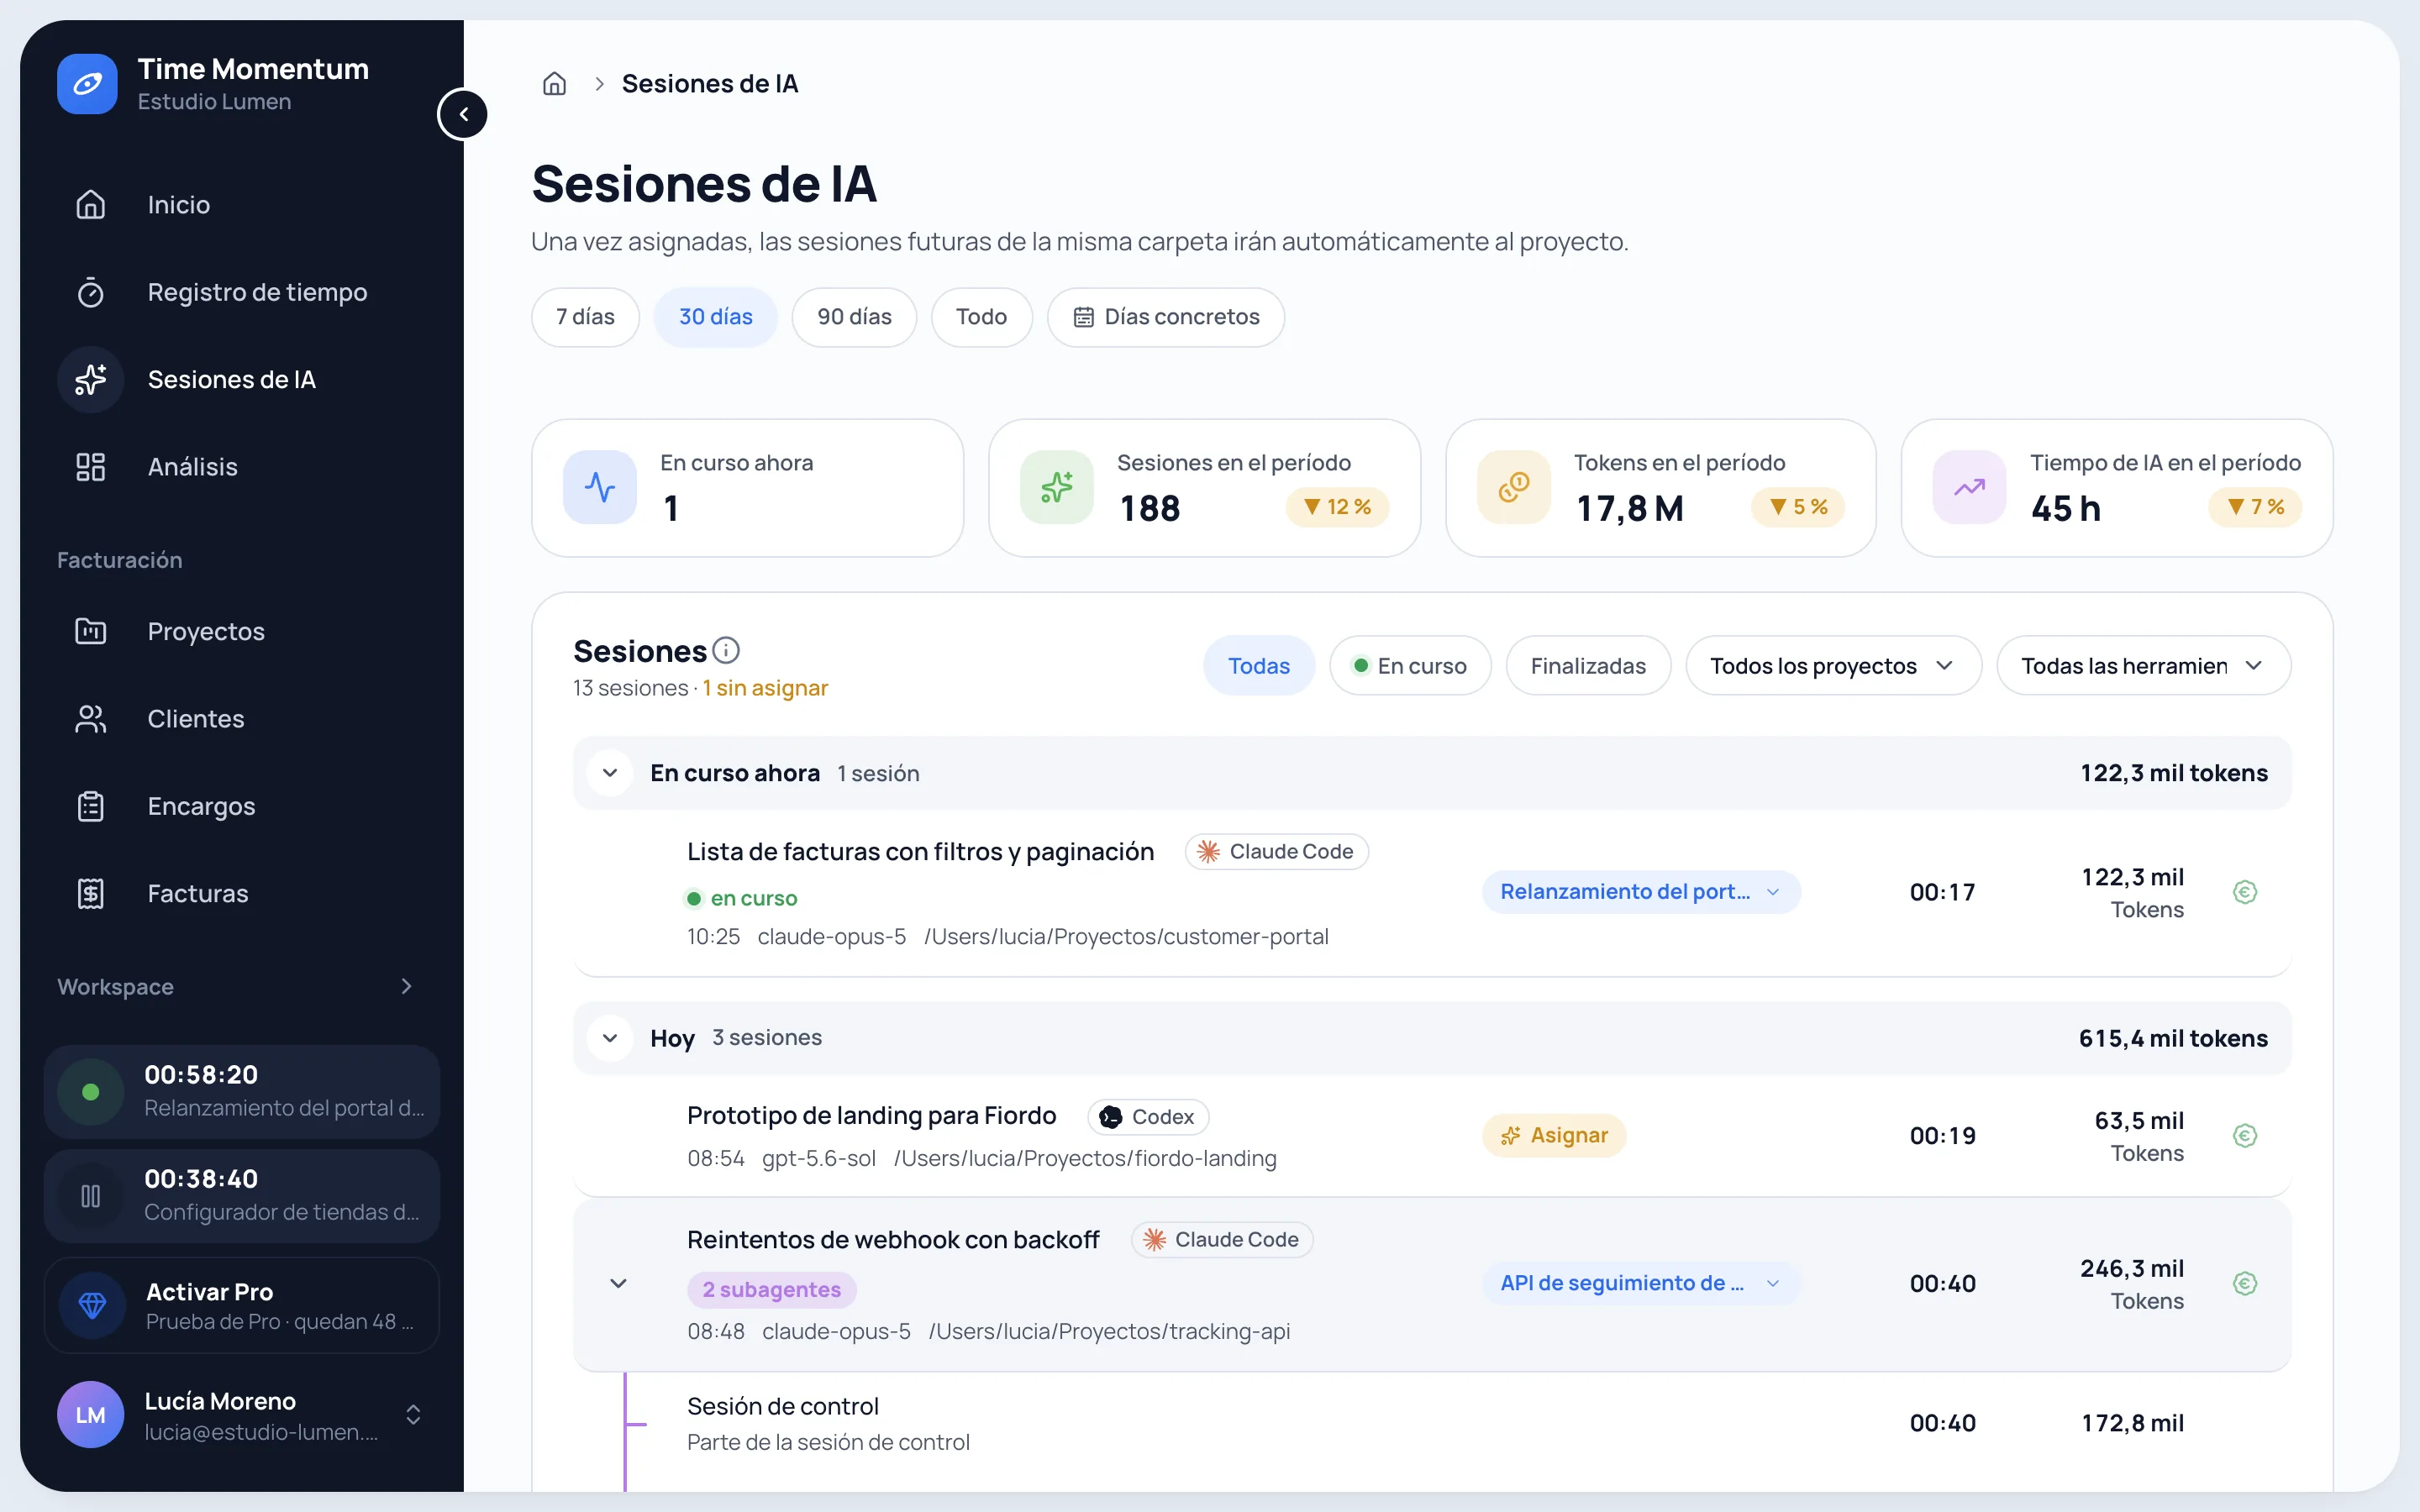Collapse Reintentos de webhook subagents

tap(619, 1284)
